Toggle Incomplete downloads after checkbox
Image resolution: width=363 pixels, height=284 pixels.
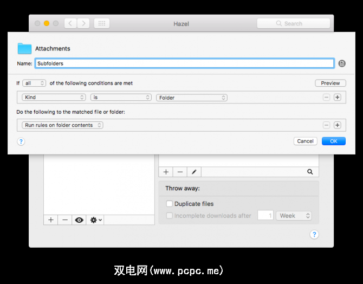pyautogui.click(x=169, y=216)
